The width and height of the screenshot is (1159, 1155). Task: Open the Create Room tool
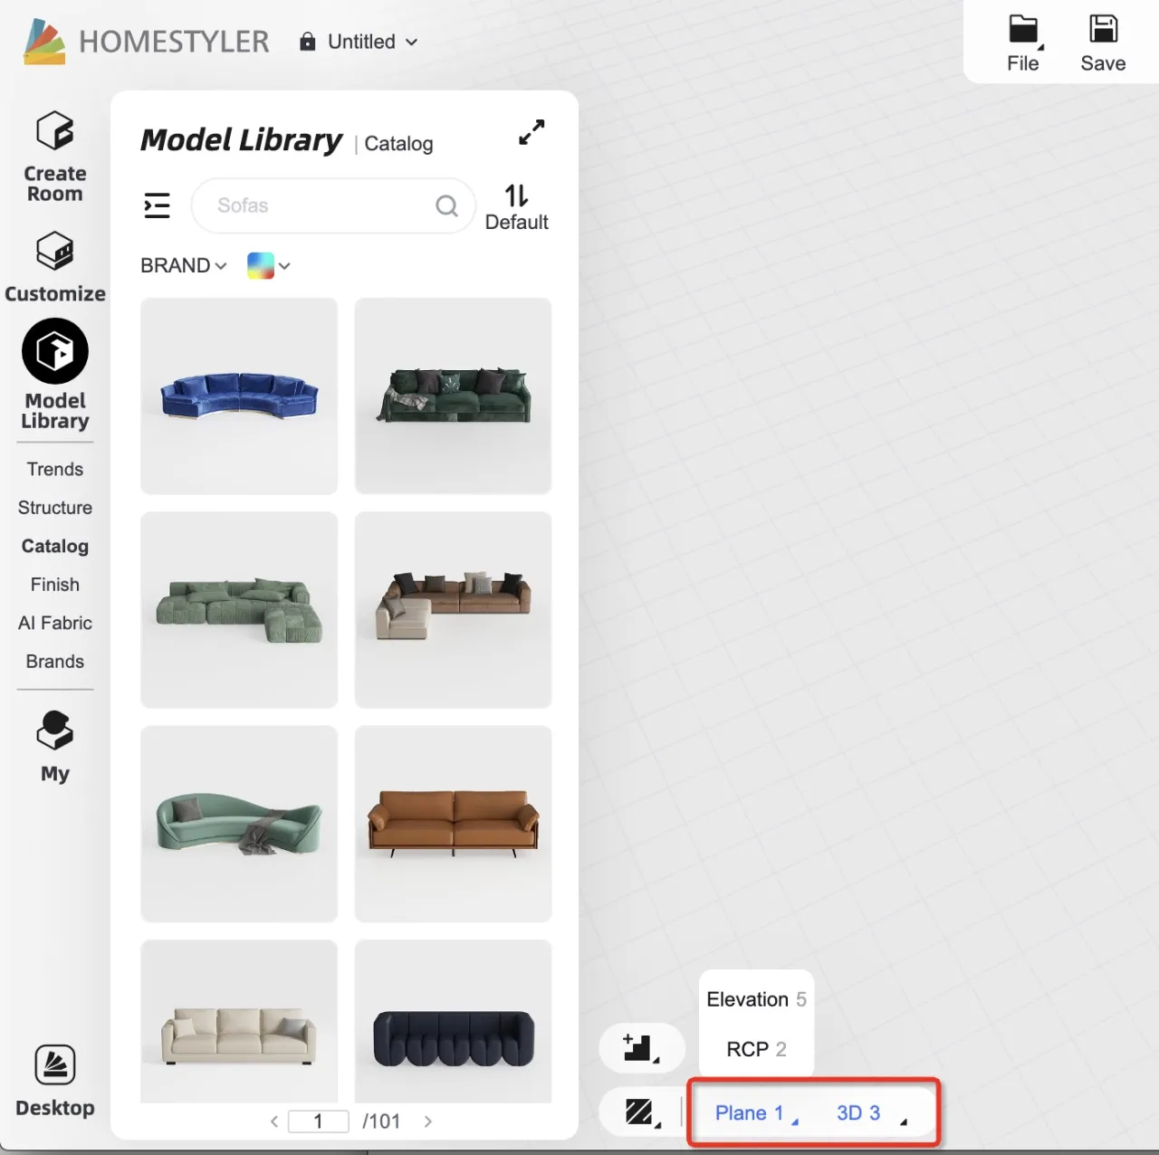point(54,156)
